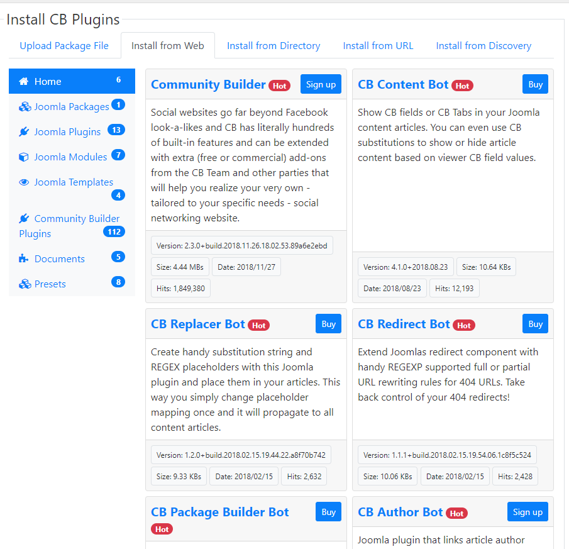Open the CB Replacer Bot title link
Screen dimensions: 569x549
198,324
